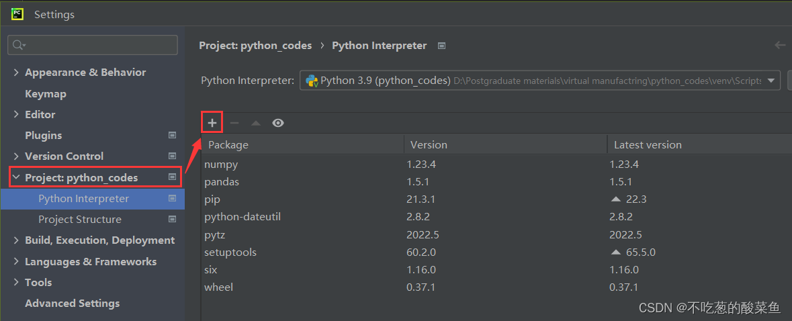The height and width of the screenshot is (321, 792).
Task: Expand the Appearance & Behavior section
Action: (16, 73)
